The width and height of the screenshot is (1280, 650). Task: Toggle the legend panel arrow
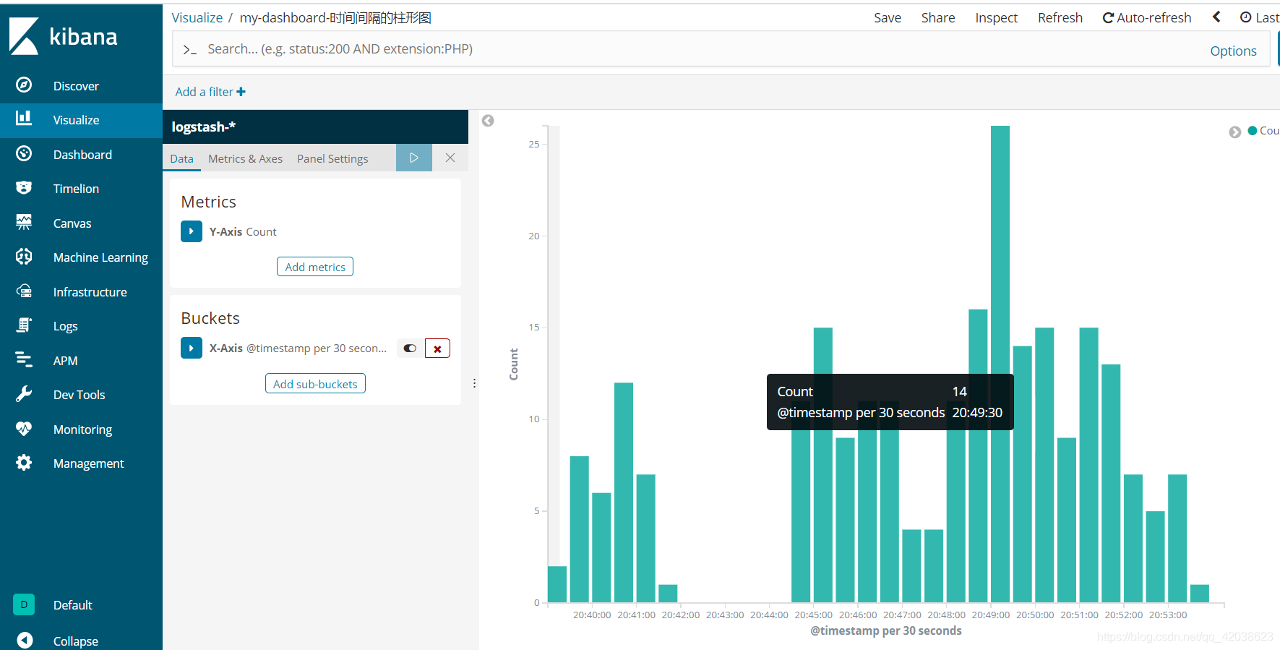click(x=1235, y=132)
